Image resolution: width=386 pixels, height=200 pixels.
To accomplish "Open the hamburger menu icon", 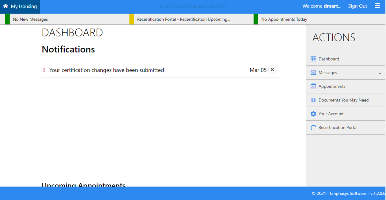I will click(377, 6).
